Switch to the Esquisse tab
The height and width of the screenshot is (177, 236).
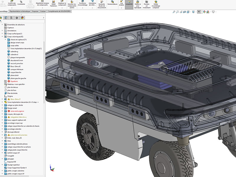coord(35,11)
